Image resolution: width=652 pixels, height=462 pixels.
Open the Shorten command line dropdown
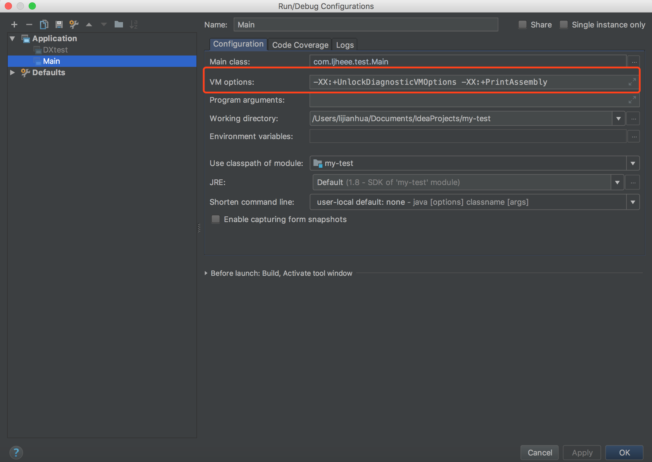tap(633, 202)
